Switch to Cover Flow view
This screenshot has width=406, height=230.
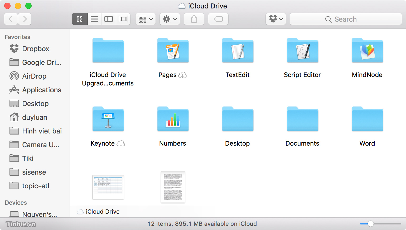pos(123,19)
